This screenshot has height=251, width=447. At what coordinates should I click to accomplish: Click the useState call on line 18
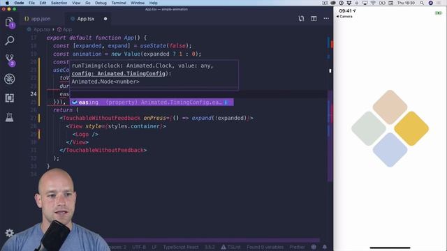point(154,46)
